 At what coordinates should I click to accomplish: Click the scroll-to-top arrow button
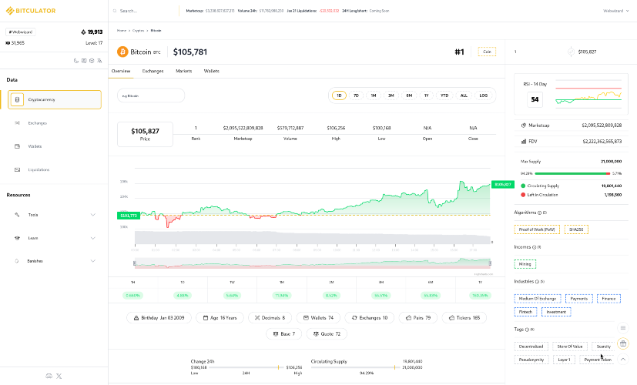623,359
